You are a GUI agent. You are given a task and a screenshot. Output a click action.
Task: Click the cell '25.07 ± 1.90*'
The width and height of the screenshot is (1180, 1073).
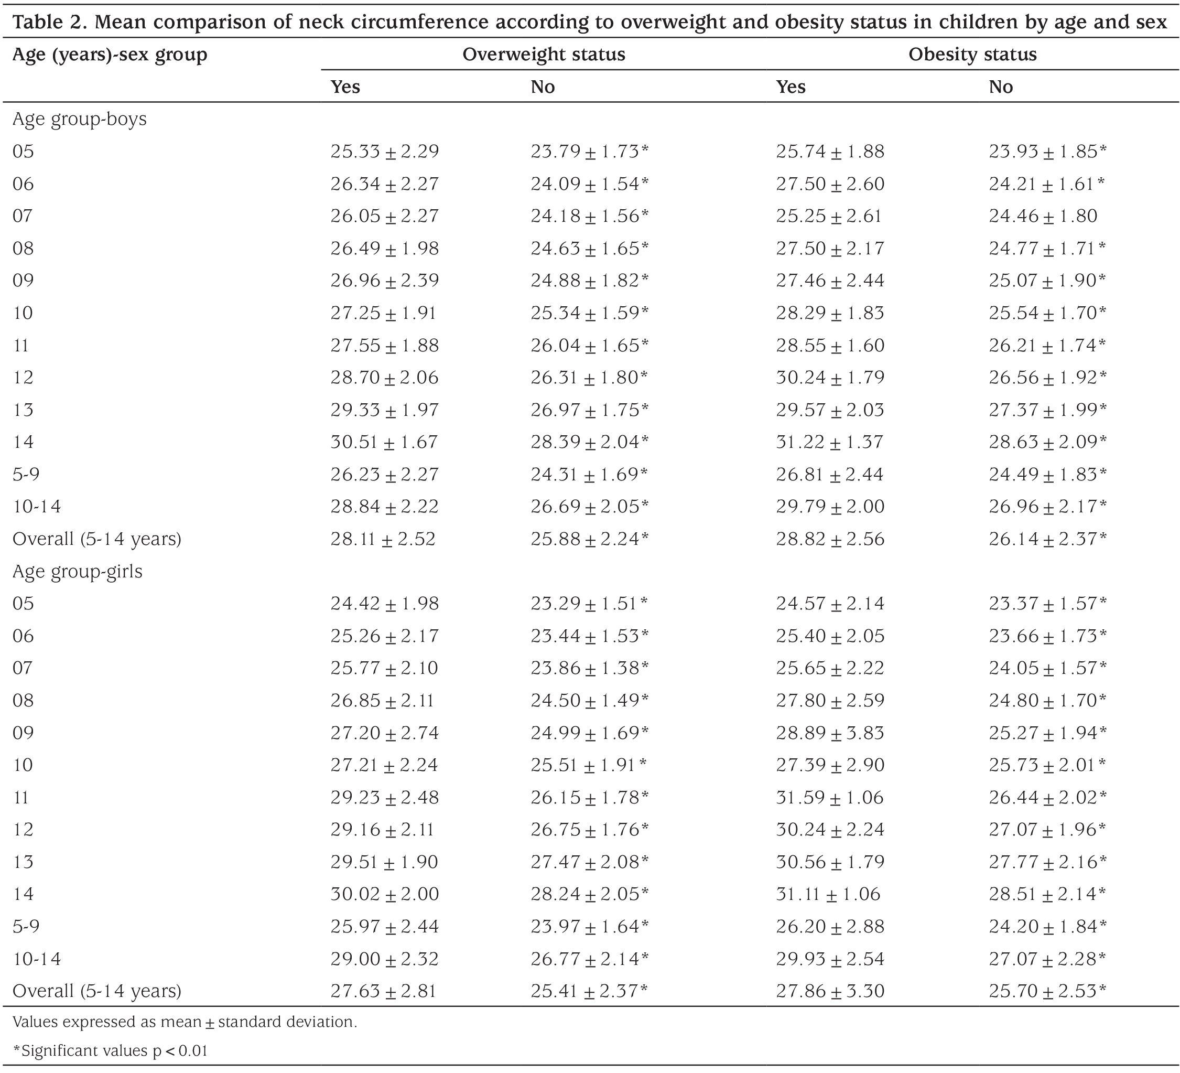(1048, 281)
